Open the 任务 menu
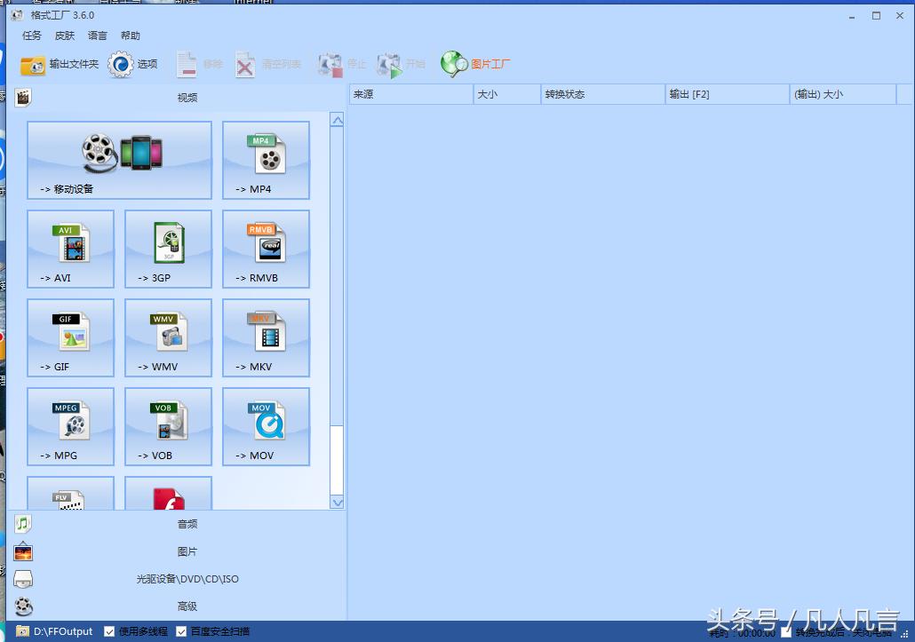This screenshot has height=642, width=915. pos(31,36)
